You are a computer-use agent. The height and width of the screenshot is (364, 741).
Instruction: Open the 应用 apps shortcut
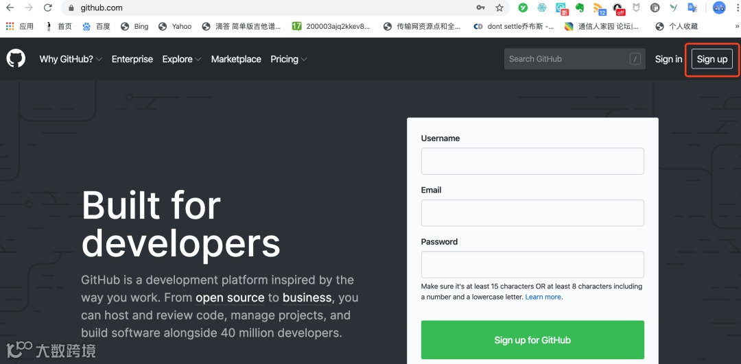[20, 27]
